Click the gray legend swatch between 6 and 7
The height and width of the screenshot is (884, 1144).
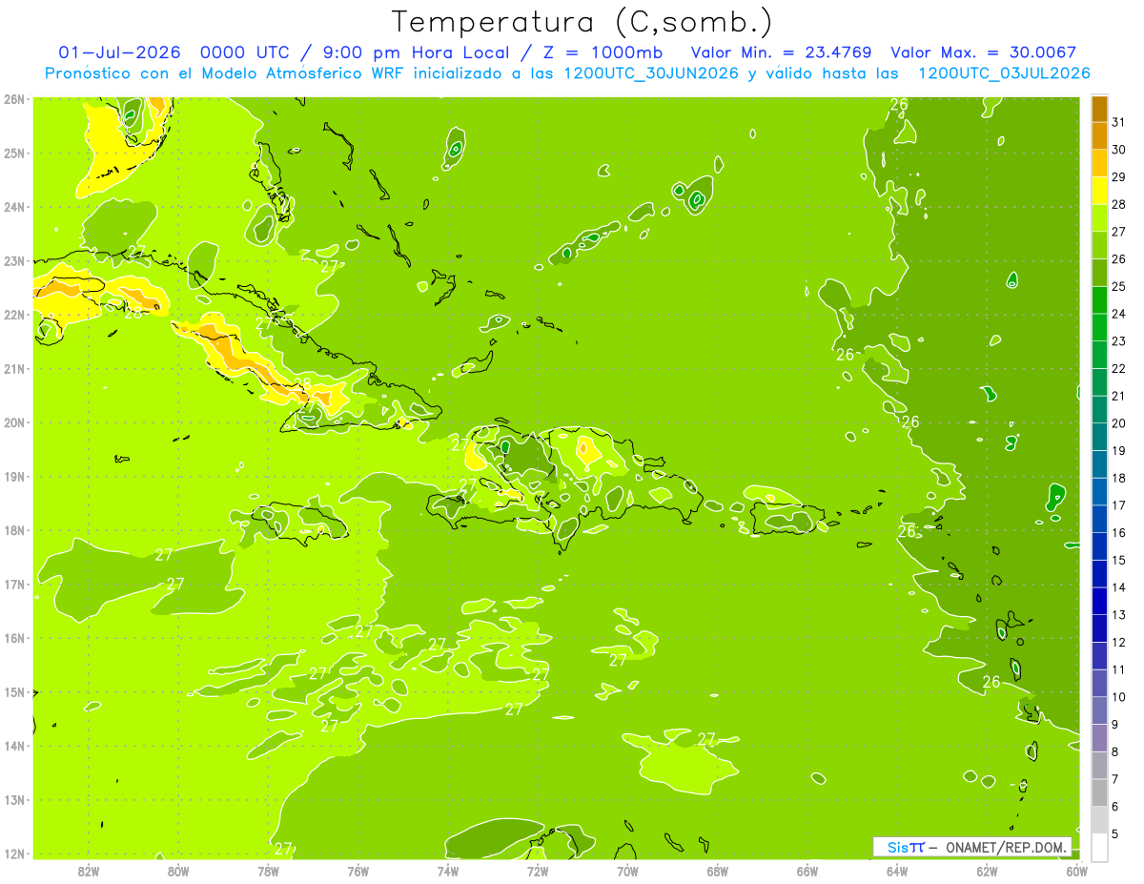coord(1099,792)
